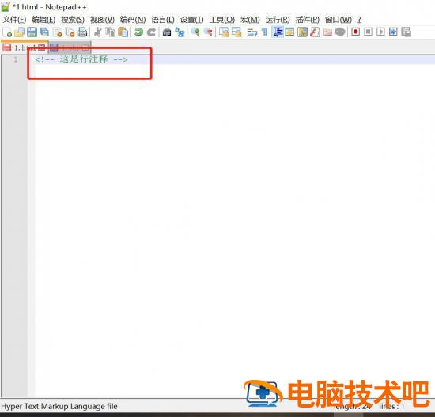Click the Redo toolbar icon
The height and width of the screenshot is (417, 435).
click(151, 32)
